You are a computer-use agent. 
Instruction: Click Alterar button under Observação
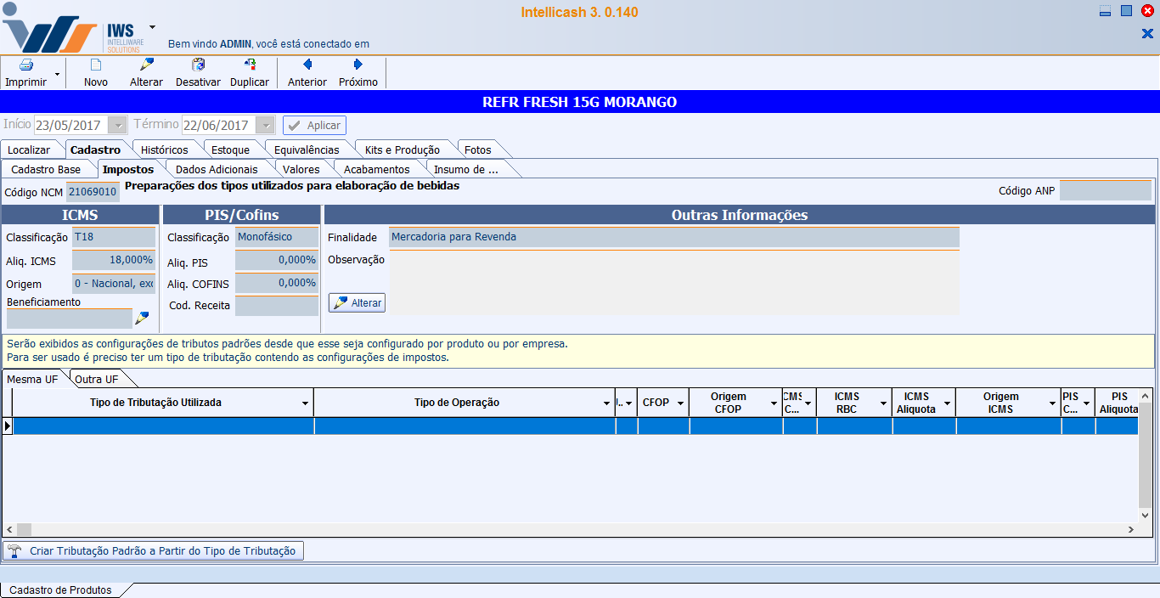(x=357, y=303)
